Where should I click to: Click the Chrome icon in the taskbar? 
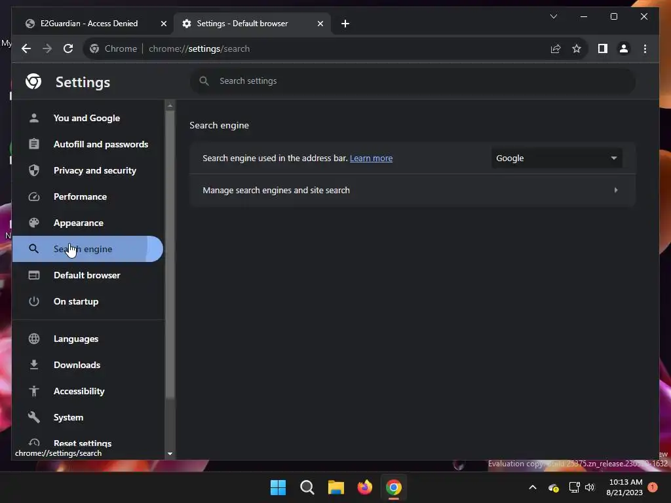(394, 487)
